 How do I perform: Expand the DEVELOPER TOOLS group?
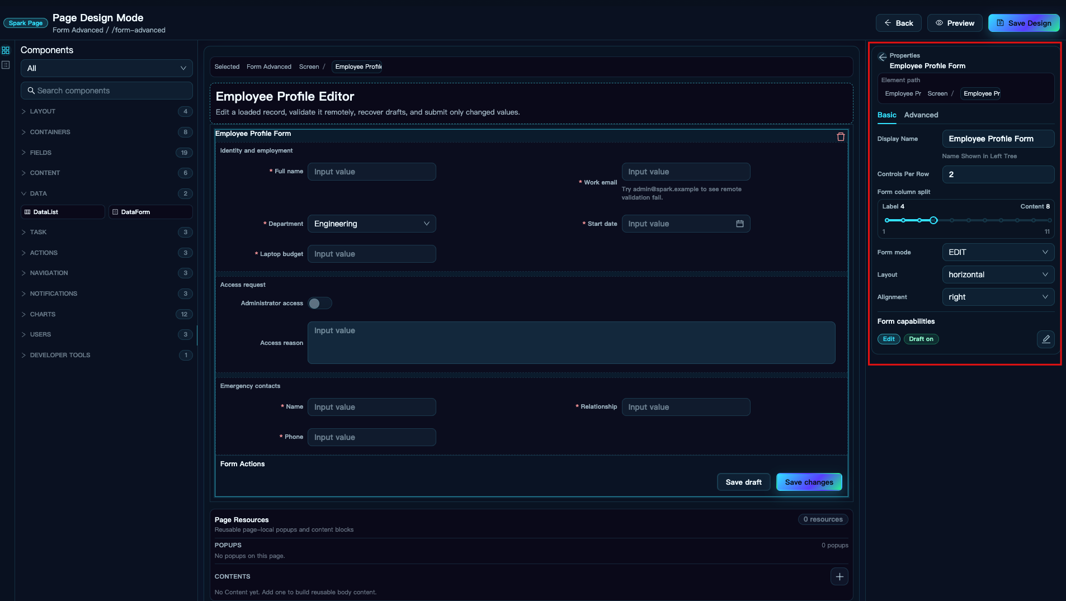pyautogui.click(x=107, y=355)
